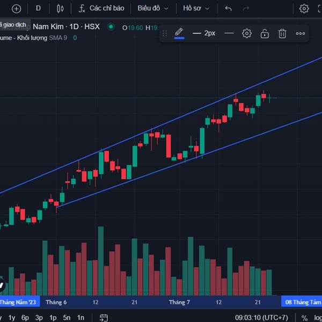The height and width of the screenshot is (322, 322).
Task: Select the 1n time range
Action: (x=80, y=318)
